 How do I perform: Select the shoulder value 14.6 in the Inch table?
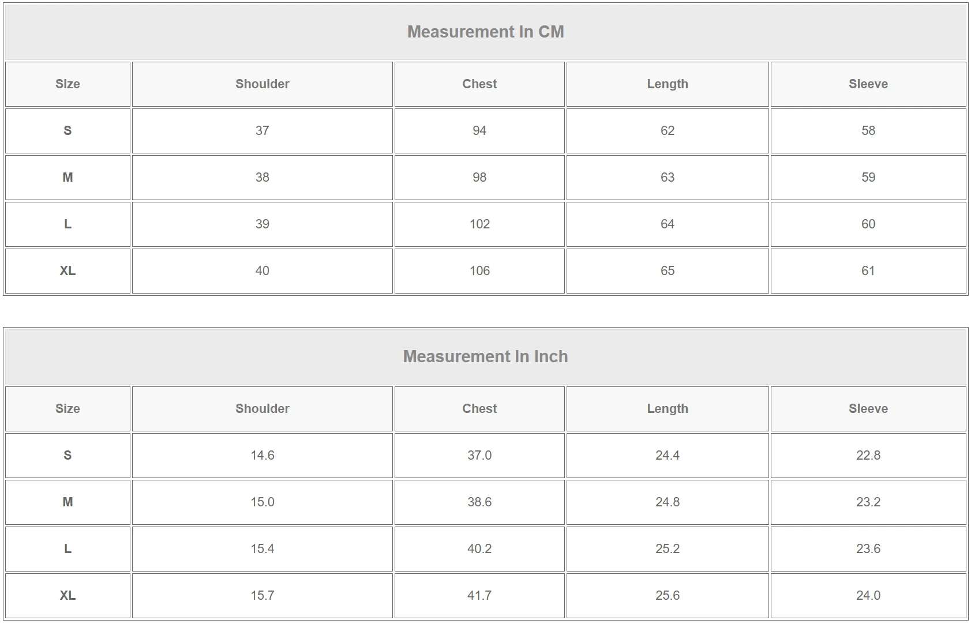[x=262, y=456]
